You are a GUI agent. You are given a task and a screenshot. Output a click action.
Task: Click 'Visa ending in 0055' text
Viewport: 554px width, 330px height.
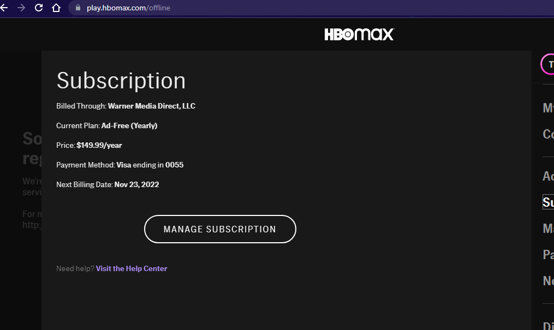150,165
